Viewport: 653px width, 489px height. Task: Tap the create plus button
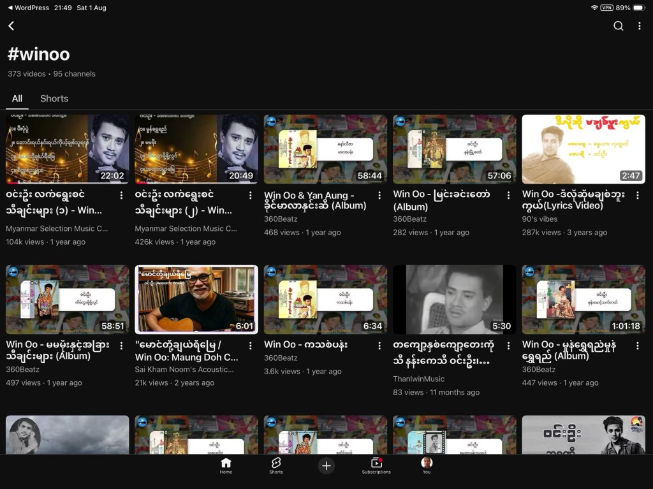pos(326,465)
